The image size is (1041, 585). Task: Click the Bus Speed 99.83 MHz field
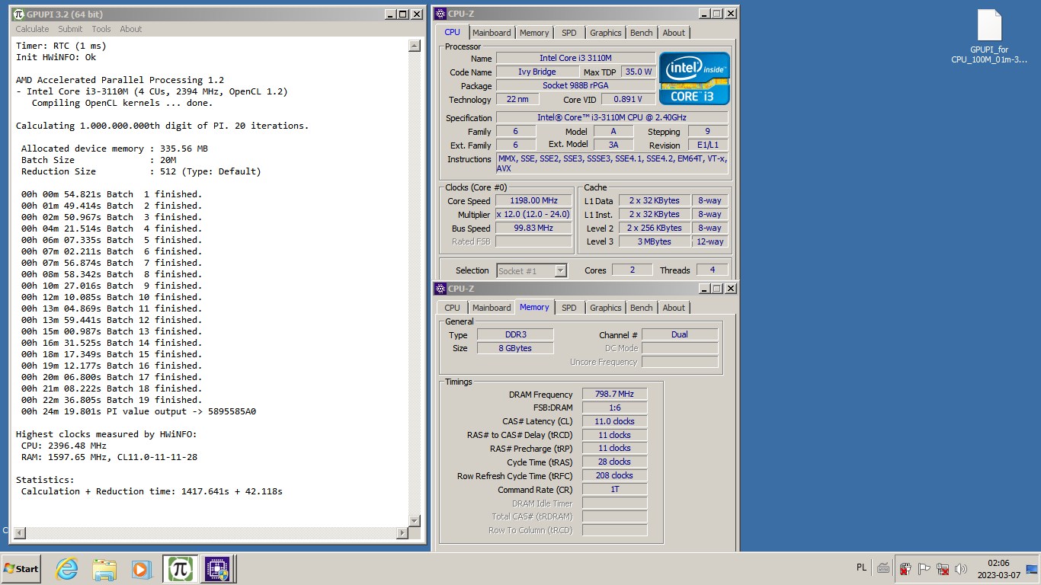[x=533, y=229]
